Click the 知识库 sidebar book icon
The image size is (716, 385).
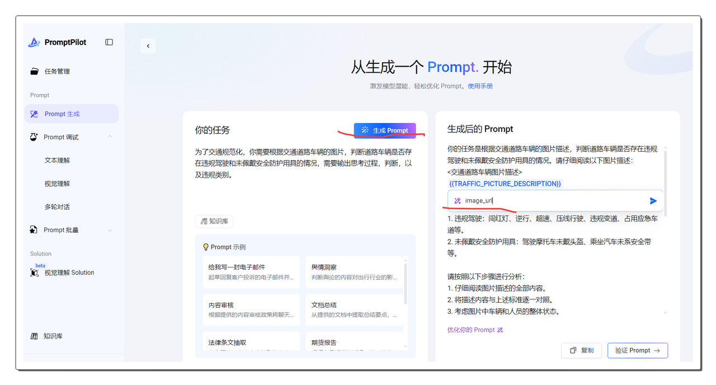click(x=35, y=336)
